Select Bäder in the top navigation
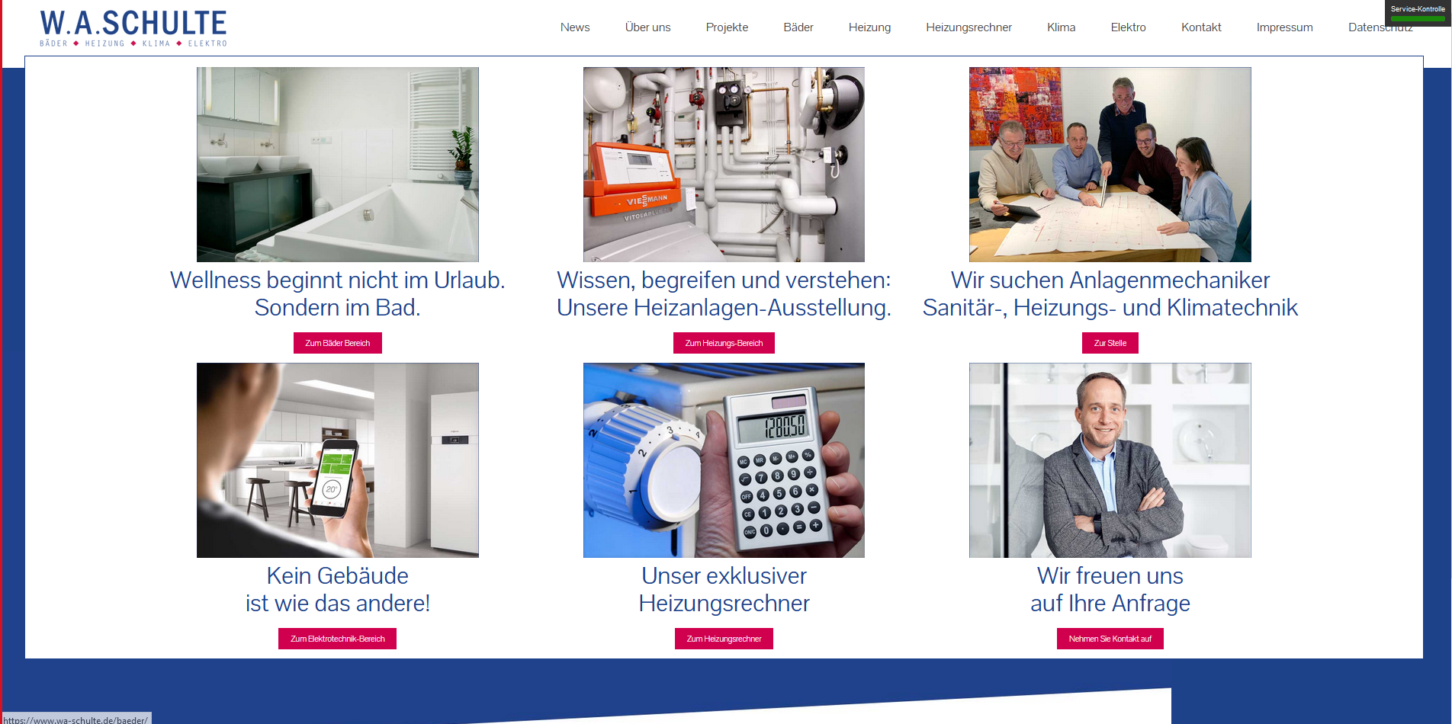 click(798, 27)
